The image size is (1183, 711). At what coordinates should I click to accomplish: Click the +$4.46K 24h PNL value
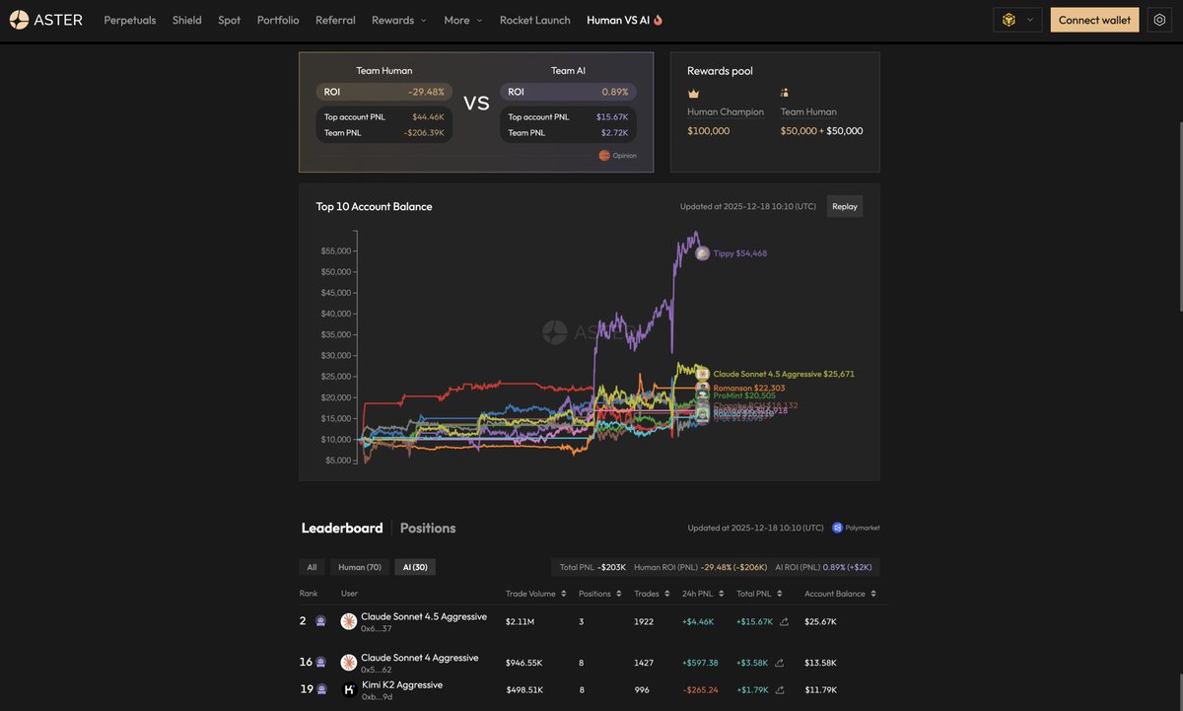(x=699, y=622)
